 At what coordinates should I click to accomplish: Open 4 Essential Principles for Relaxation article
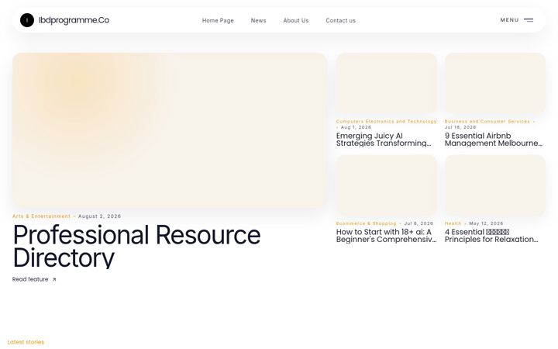point(491,236)
